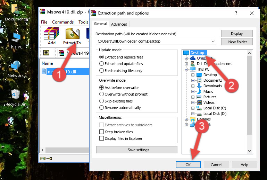Expand the OneDrive tree node
Viewport: 267px width, 180px height.
(186, 58)
